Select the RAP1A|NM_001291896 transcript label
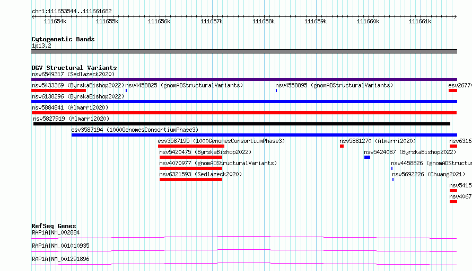Viewport: 472px width, 271px height. 60,259
